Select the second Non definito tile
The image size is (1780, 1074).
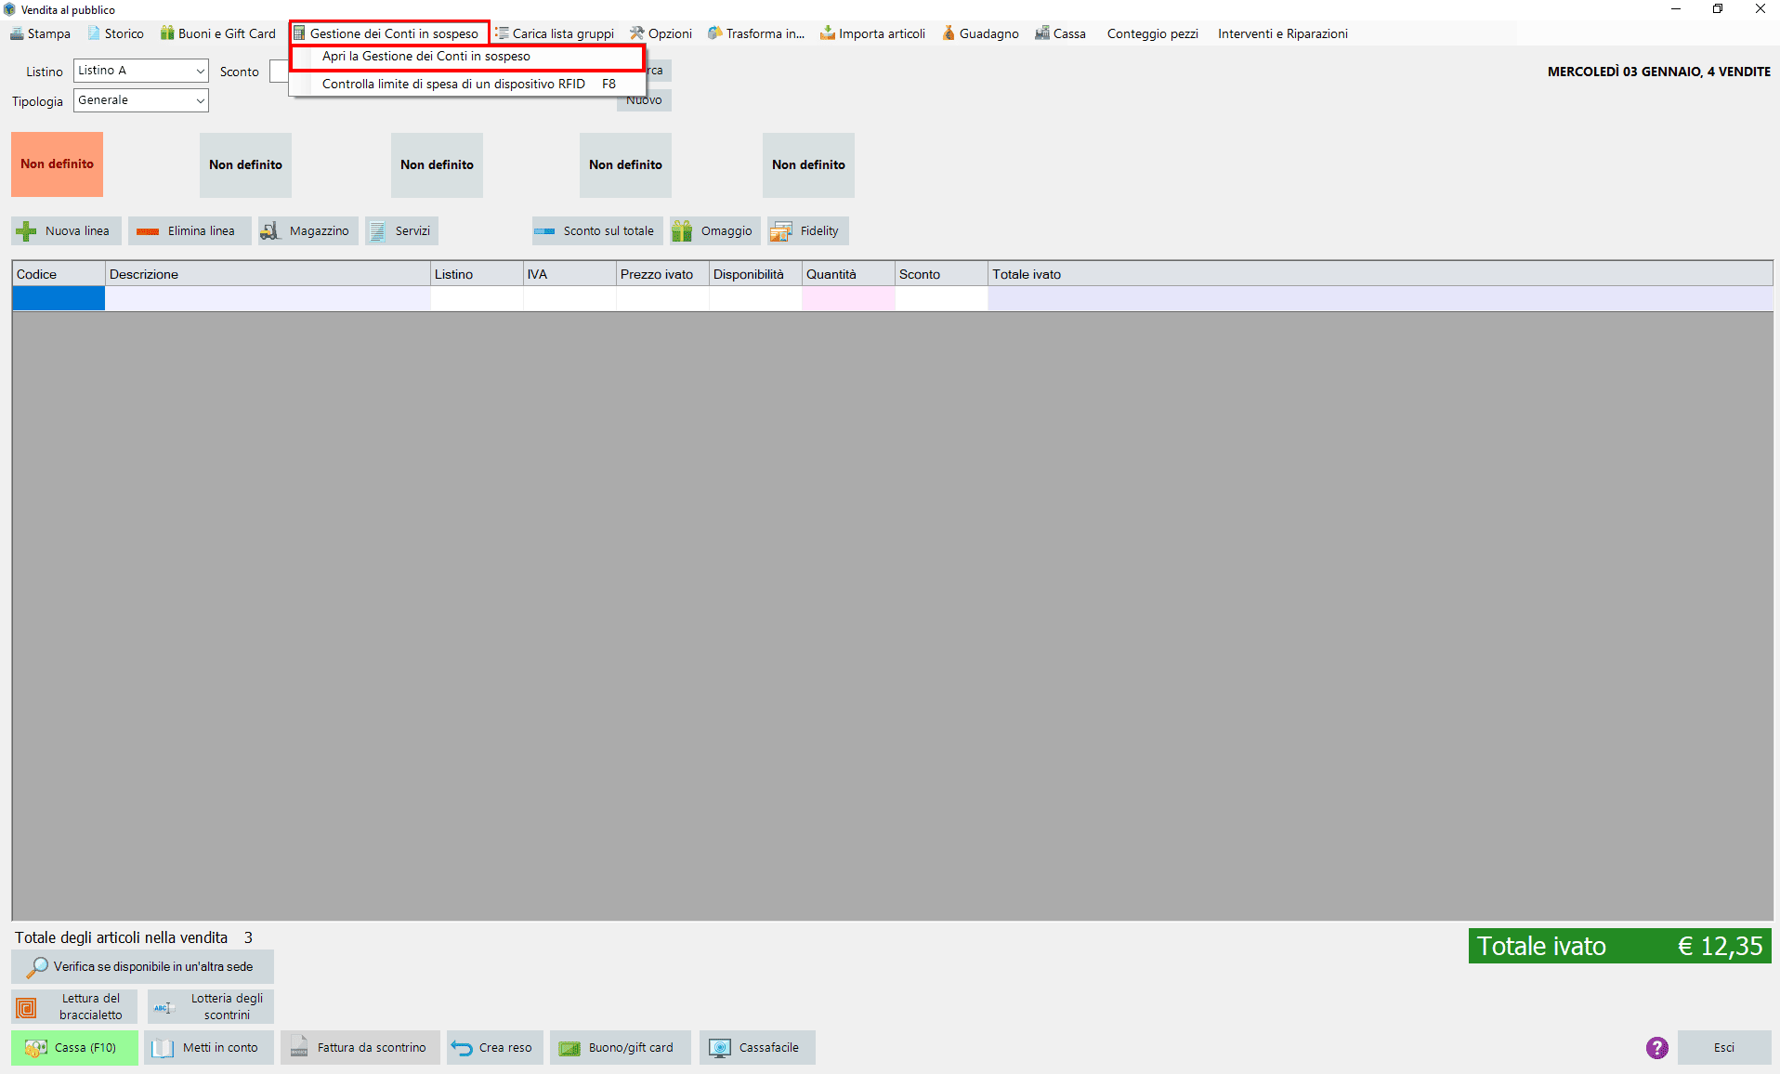245,164
